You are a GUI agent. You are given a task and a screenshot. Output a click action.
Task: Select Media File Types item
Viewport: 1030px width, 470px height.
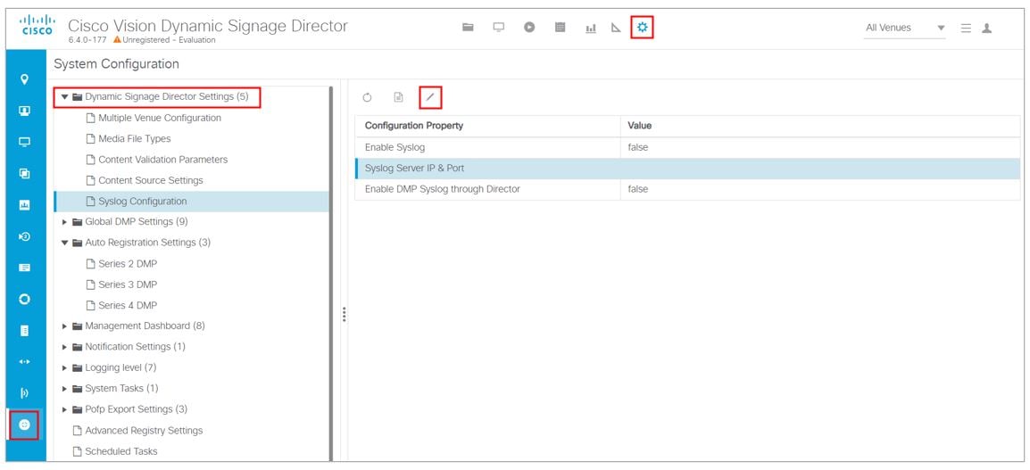135,138
